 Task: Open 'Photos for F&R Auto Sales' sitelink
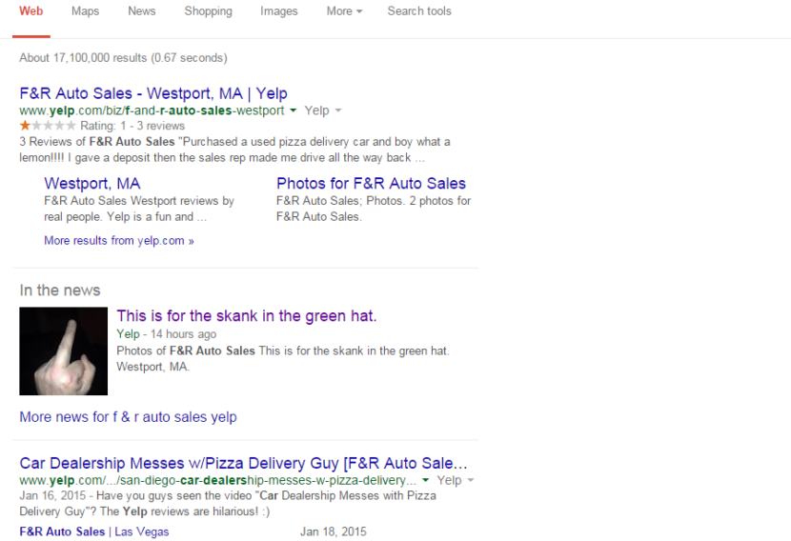pos(371,184)
